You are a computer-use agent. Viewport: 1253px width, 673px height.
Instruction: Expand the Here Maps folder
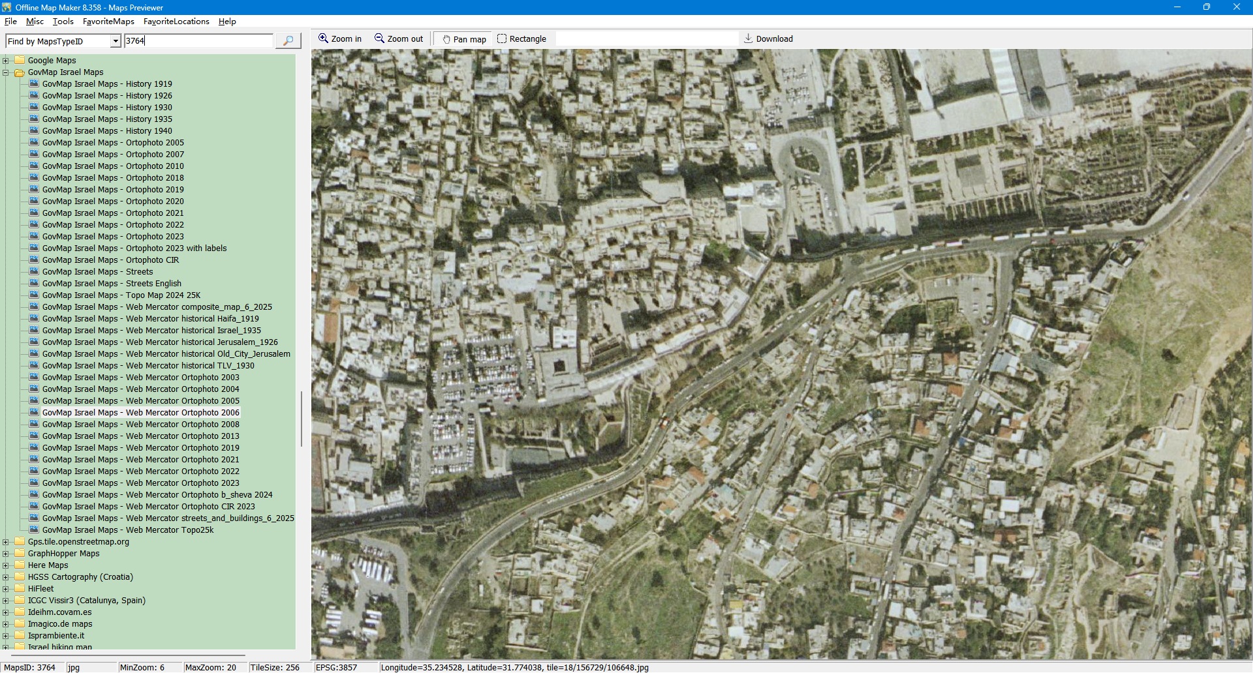pyautogui.click(x=6, y=565)
